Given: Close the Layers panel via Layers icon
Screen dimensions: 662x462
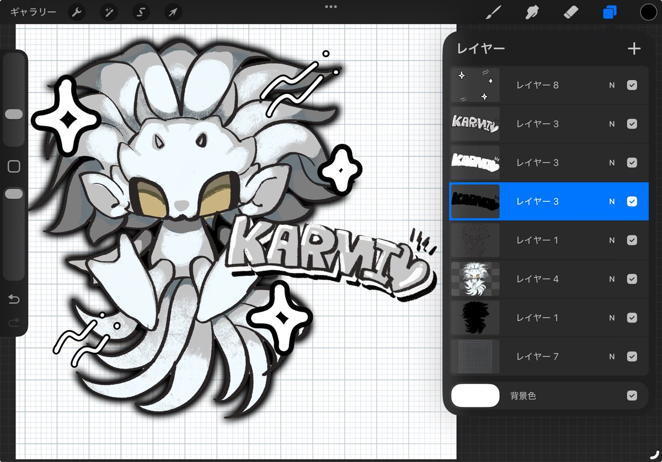Looking at the screenshot, I should pos(610,12).
